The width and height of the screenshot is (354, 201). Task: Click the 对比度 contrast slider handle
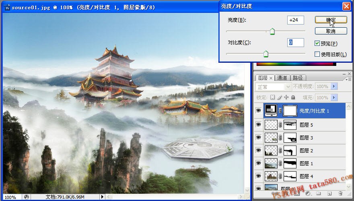266,54
